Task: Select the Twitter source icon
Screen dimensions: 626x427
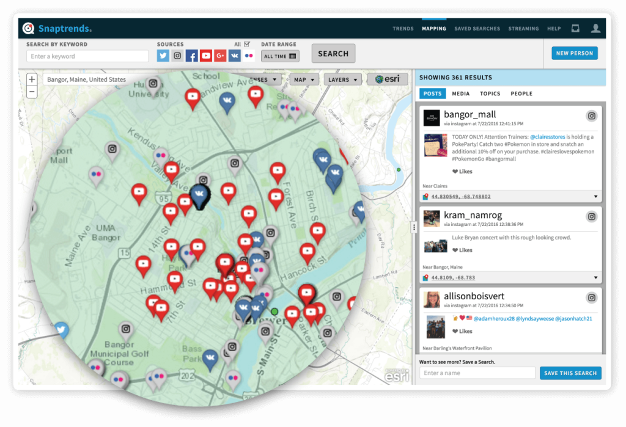Action: click(163, 56)
